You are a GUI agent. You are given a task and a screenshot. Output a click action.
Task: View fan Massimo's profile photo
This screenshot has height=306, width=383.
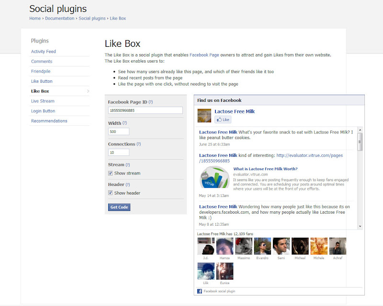click(244, 246)
